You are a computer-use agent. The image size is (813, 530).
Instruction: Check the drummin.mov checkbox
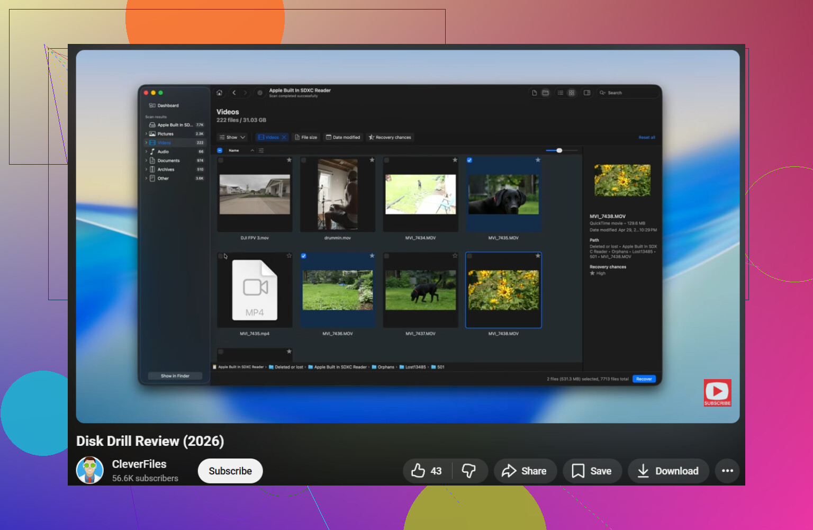(304, 160)
